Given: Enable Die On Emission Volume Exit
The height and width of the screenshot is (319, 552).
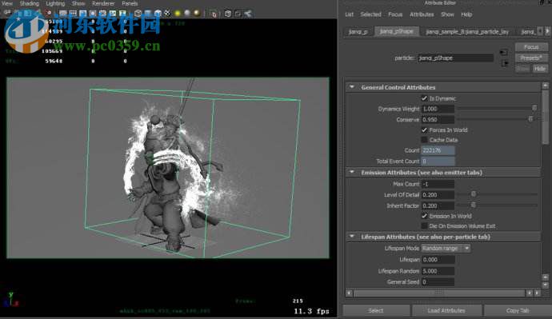Looking at the screenshot, I should point(424,225).
